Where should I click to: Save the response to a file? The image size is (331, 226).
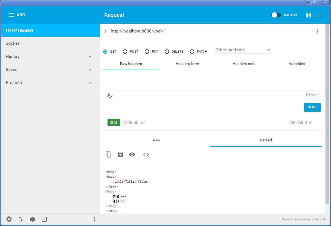(120, 154)
